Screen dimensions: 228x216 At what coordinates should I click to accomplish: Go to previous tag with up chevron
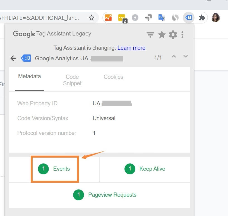174,57
